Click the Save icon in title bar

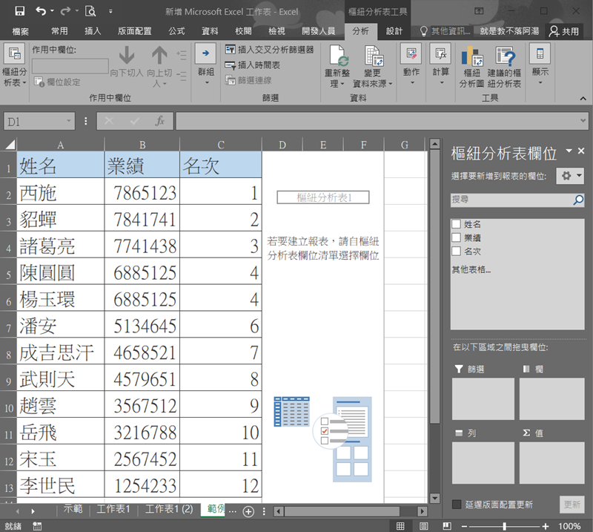tap(19, 11)
